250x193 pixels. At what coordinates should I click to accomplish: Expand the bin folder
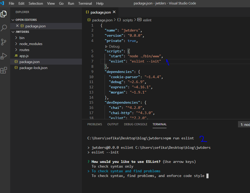point(16,38)
